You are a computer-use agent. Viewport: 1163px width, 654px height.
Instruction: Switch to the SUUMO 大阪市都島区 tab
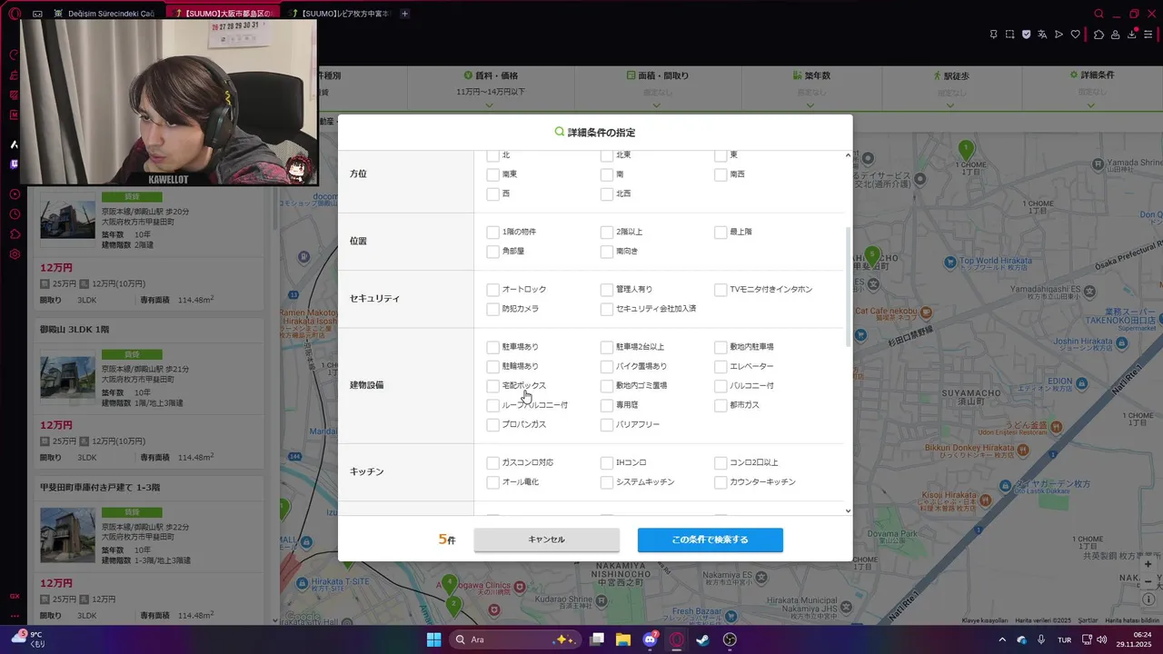(223, 14)
